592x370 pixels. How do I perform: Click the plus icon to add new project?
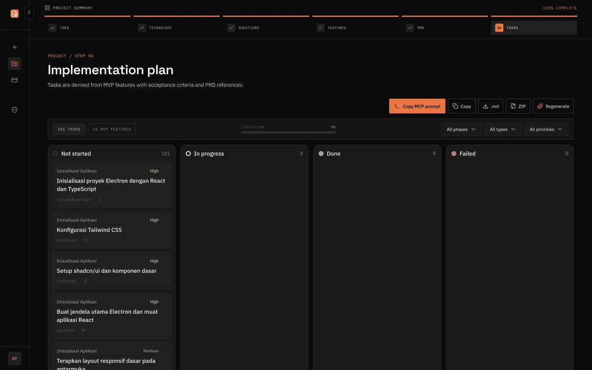tap(14, 47)
